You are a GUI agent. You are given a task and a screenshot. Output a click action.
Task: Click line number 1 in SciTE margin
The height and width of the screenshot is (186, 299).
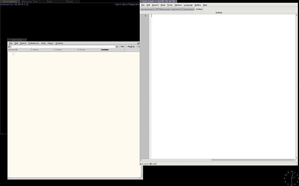click(x=145, y=15)
